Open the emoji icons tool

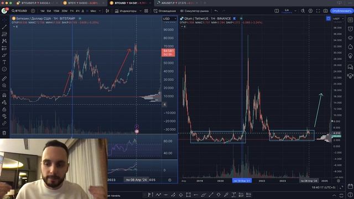pos(4,69)
